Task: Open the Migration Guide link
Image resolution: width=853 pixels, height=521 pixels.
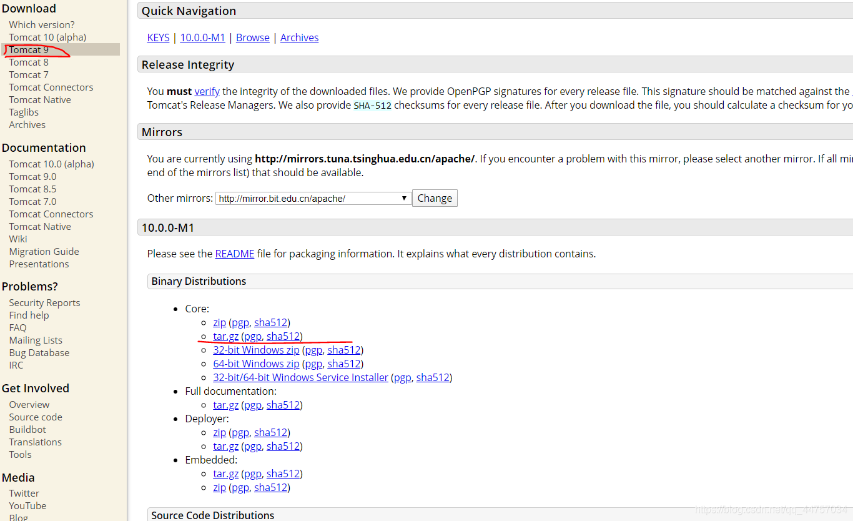Action: coord(44,252)
